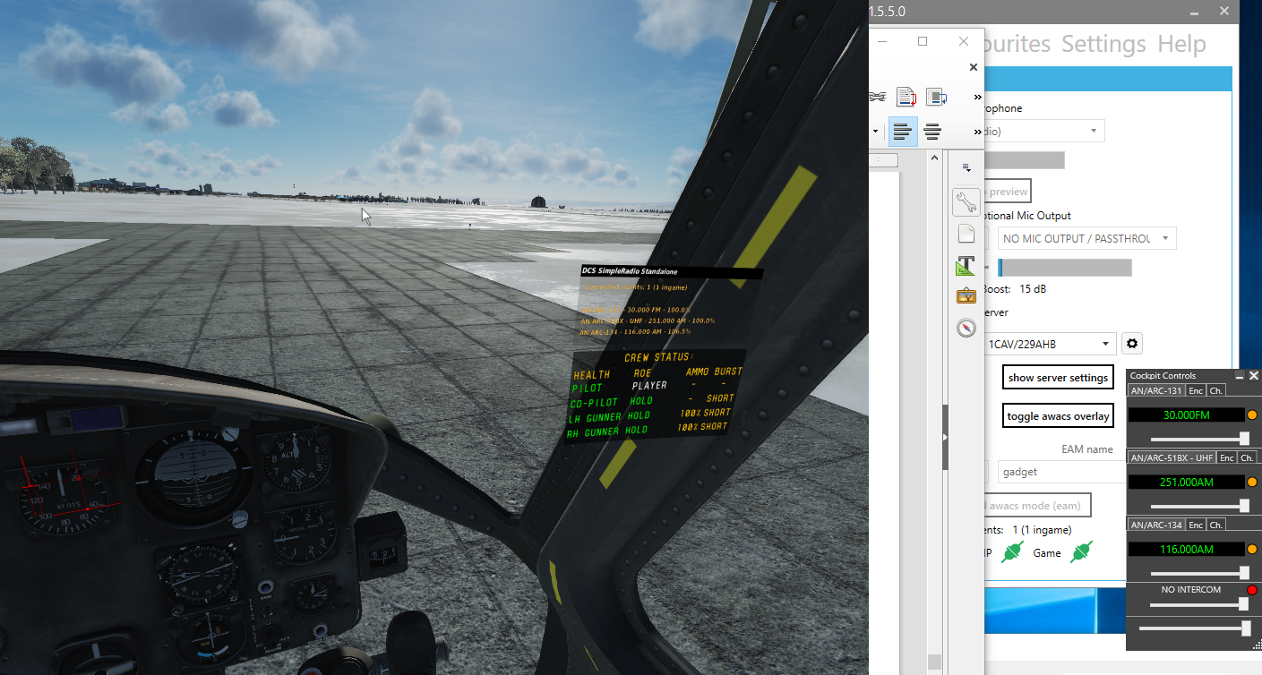
Task: Toggle the orange indicator beside 30.000FM
Action: click(x=1252, y=415)
